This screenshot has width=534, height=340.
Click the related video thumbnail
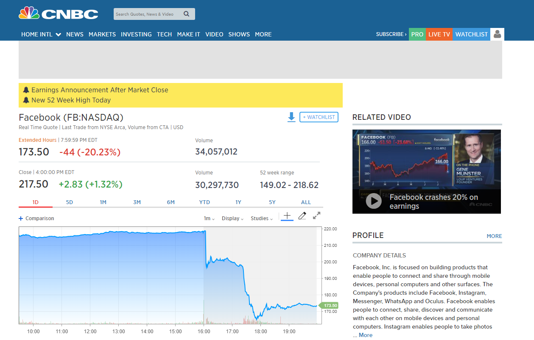(x=427, y=171)
